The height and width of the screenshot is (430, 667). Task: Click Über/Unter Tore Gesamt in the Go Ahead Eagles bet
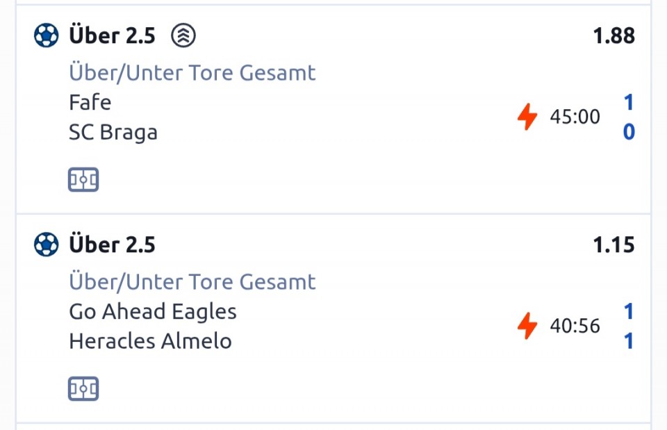192,282
